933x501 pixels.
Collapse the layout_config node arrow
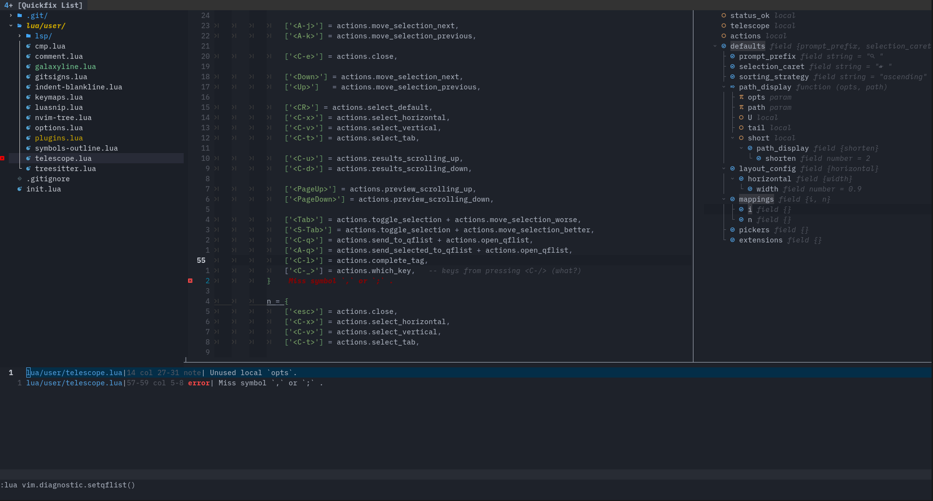coord(724,169)
